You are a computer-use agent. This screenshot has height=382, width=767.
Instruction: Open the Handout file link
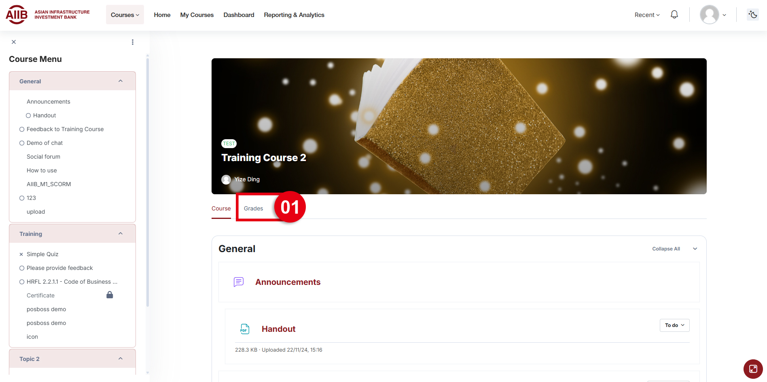[279, 329]
